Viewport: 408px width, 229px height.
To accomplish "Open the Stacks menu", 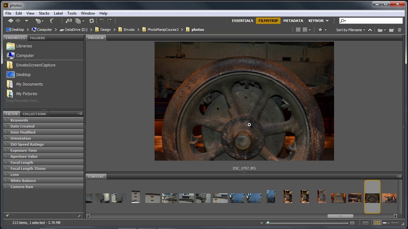I will point(44,13).
